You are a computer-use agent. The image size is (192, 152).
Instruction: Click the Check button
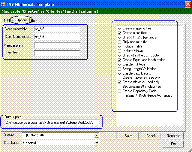(x=151, y=136)
